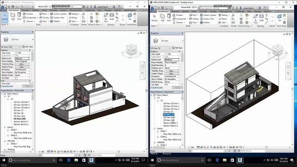Select Modify tool in right Revit window
Screen dimensions: 297x167
pos(155,18)
